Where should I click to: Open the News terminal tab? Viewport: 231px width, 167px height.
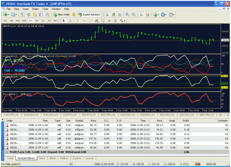pyautogui.click(x=42, y=158)
